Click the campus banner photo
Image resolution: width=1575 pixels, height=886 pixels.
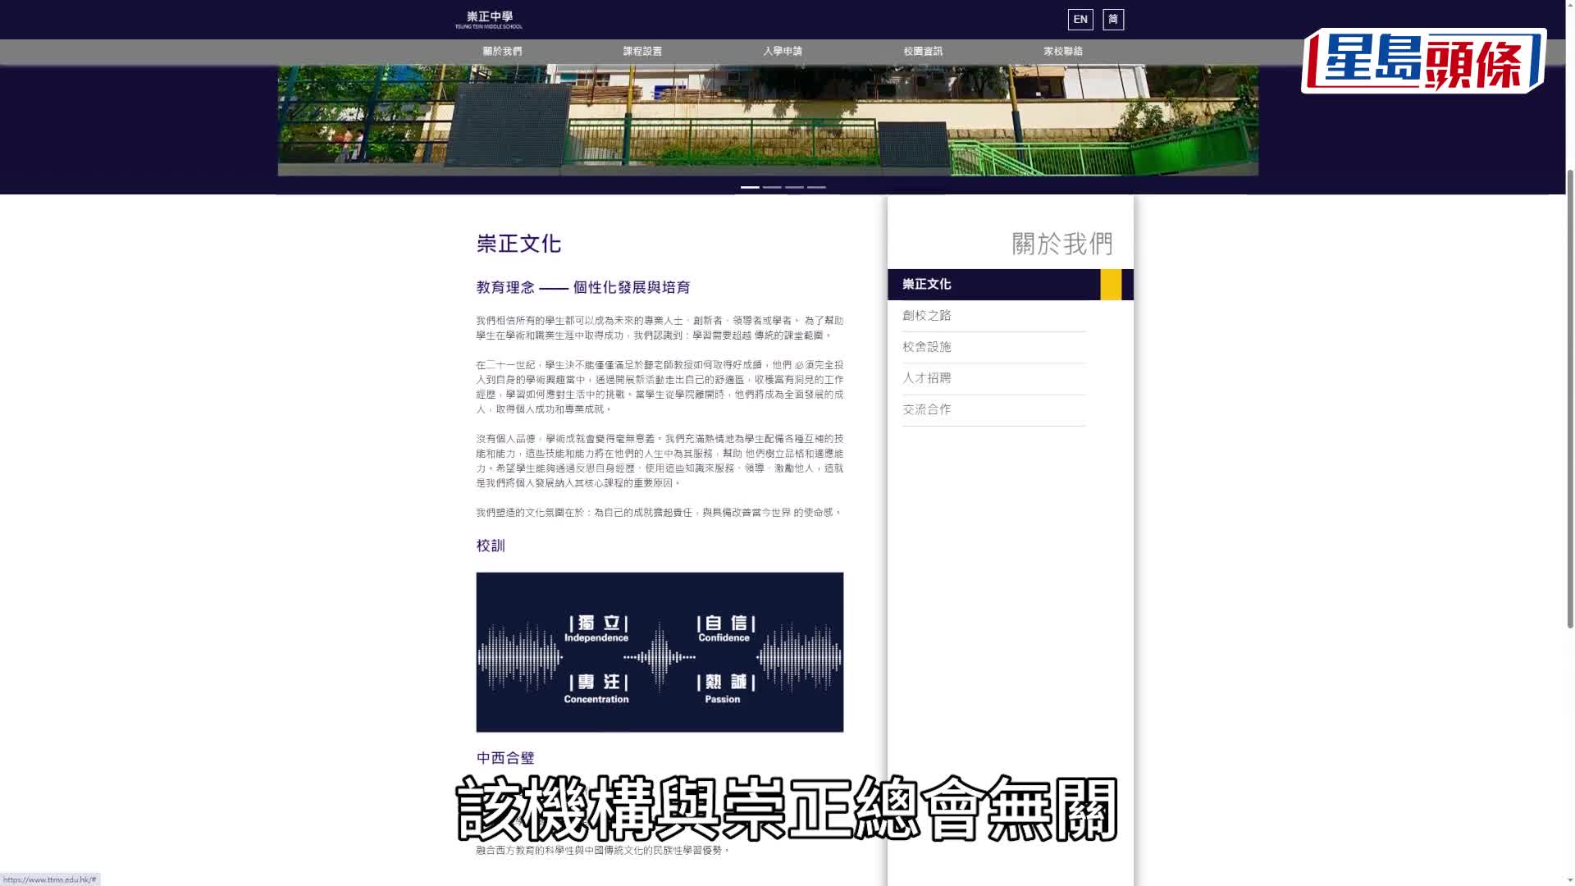(768, 120)
